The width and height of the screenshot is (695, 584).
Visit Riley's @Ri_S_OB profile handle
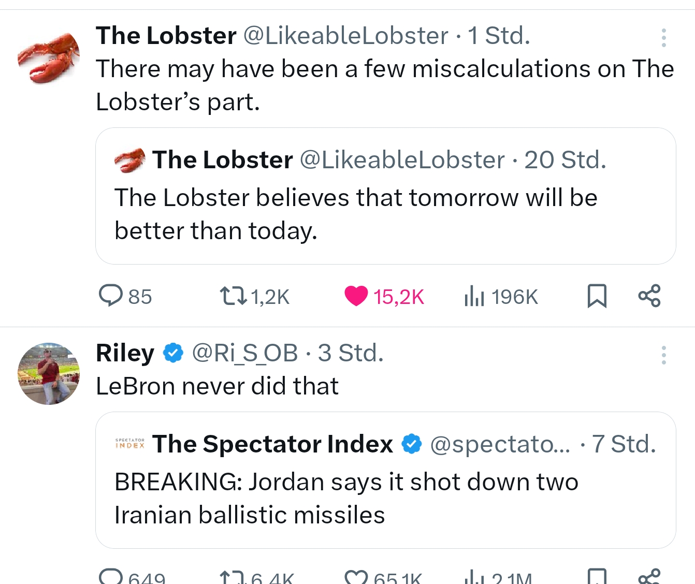click(244, 353)
